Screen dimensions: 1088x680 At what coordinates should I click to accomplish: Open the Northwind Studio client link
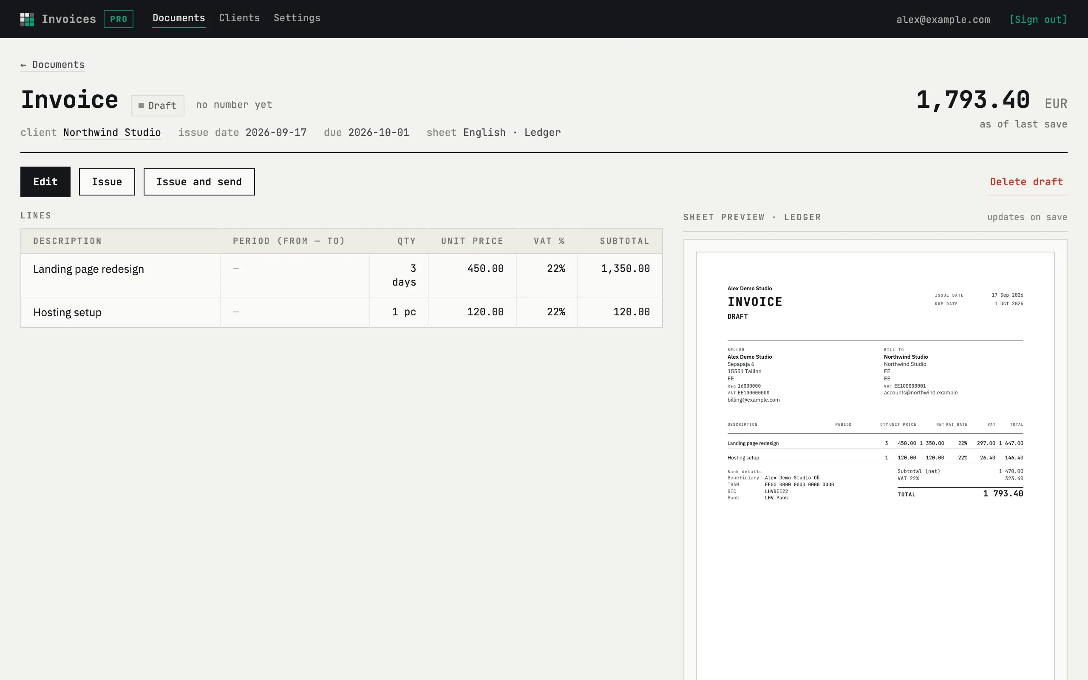[x=112, y=133]
